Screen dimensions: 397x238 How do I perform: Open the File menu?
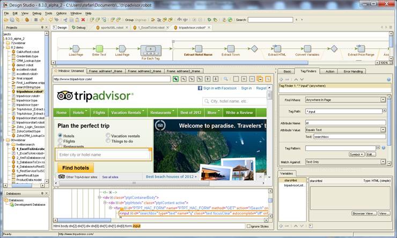coord(6,13)
